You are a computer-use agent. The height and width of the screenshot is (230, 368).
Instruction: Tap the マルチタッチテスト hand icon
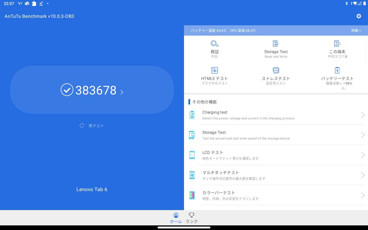click(192, 175)
